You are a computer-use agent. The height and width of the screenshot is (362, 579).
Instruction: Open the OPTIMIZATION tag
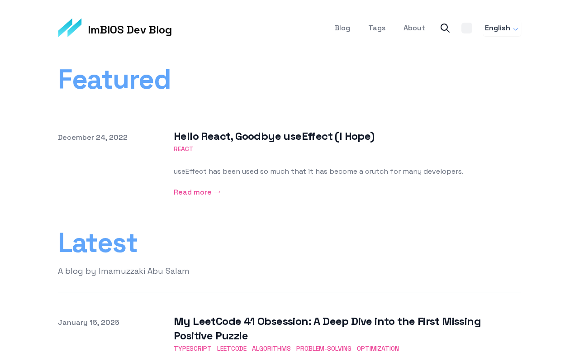378,348
